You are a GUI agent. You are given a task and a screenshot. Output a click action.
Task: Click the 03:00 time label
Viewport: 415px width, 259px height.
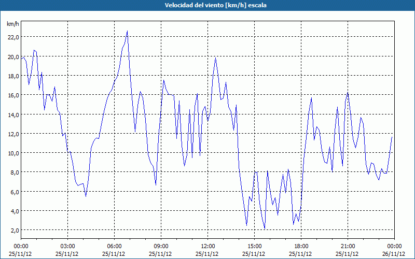pos(67,247)
